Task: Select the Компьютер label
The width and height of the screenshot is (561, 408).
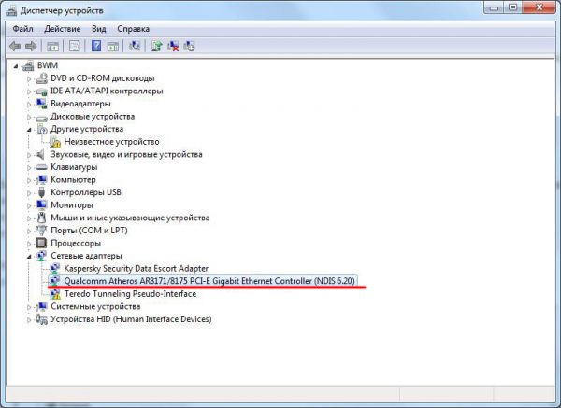Action: click(73, 179)
